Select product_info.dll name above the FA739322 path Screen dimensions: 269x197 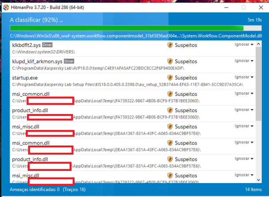[x=30, y=110]
